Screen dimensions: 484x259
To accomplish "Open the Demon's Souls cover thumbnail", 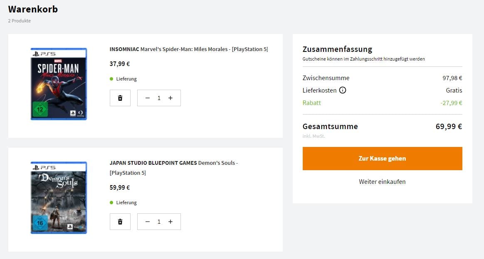I will [59, 198].
